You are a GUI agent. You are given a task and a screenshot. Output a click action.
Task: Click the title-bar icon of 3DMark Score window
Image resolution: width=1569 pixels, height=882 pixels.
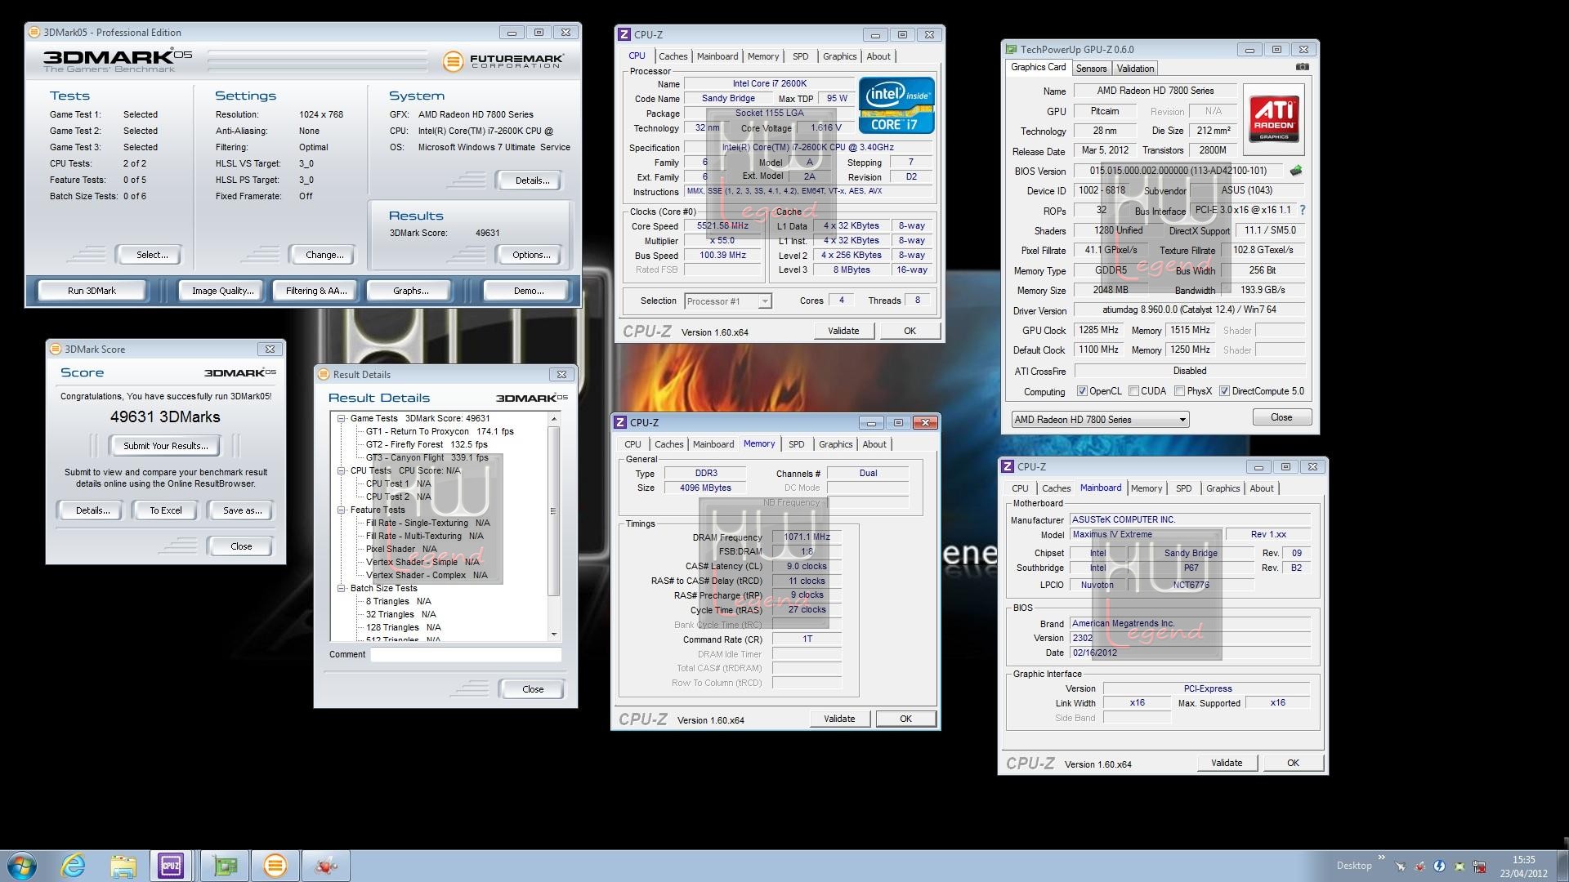tap(56, 349)
